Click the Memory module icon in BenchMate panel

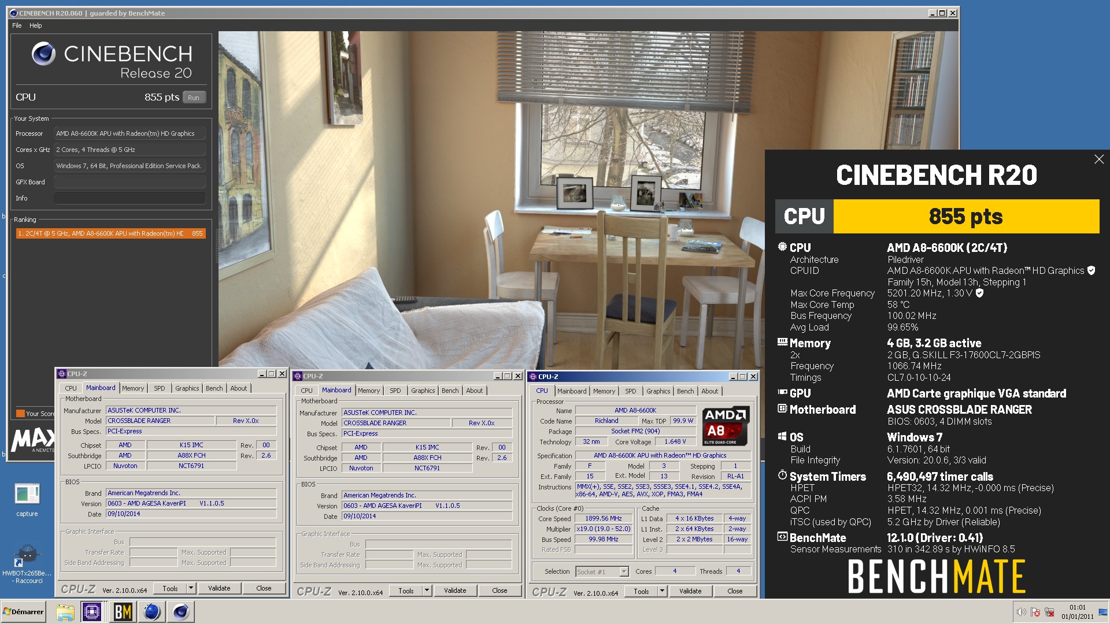pyautogui.click(x=782, y=342)
